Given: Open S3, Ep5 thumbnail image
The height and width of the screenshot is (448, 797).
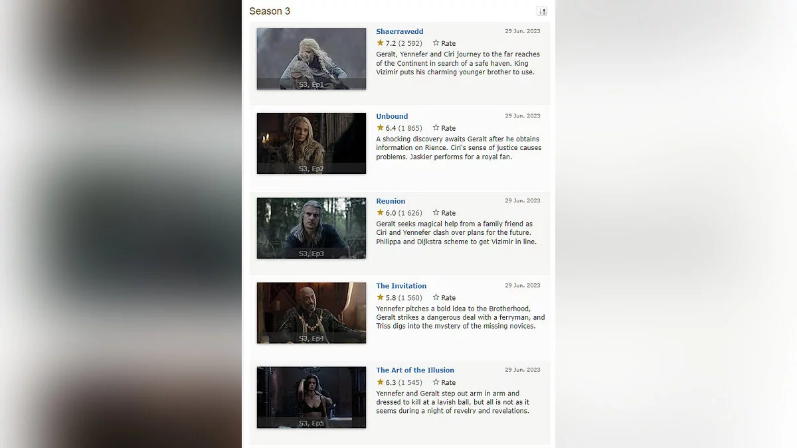Looking at the screenshot, I should point(311,398).
